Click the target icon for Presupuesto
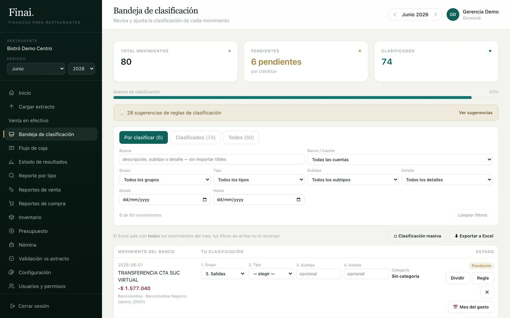Screen dimensions: 510x318 pyautogui.click(x=11, y=231)
